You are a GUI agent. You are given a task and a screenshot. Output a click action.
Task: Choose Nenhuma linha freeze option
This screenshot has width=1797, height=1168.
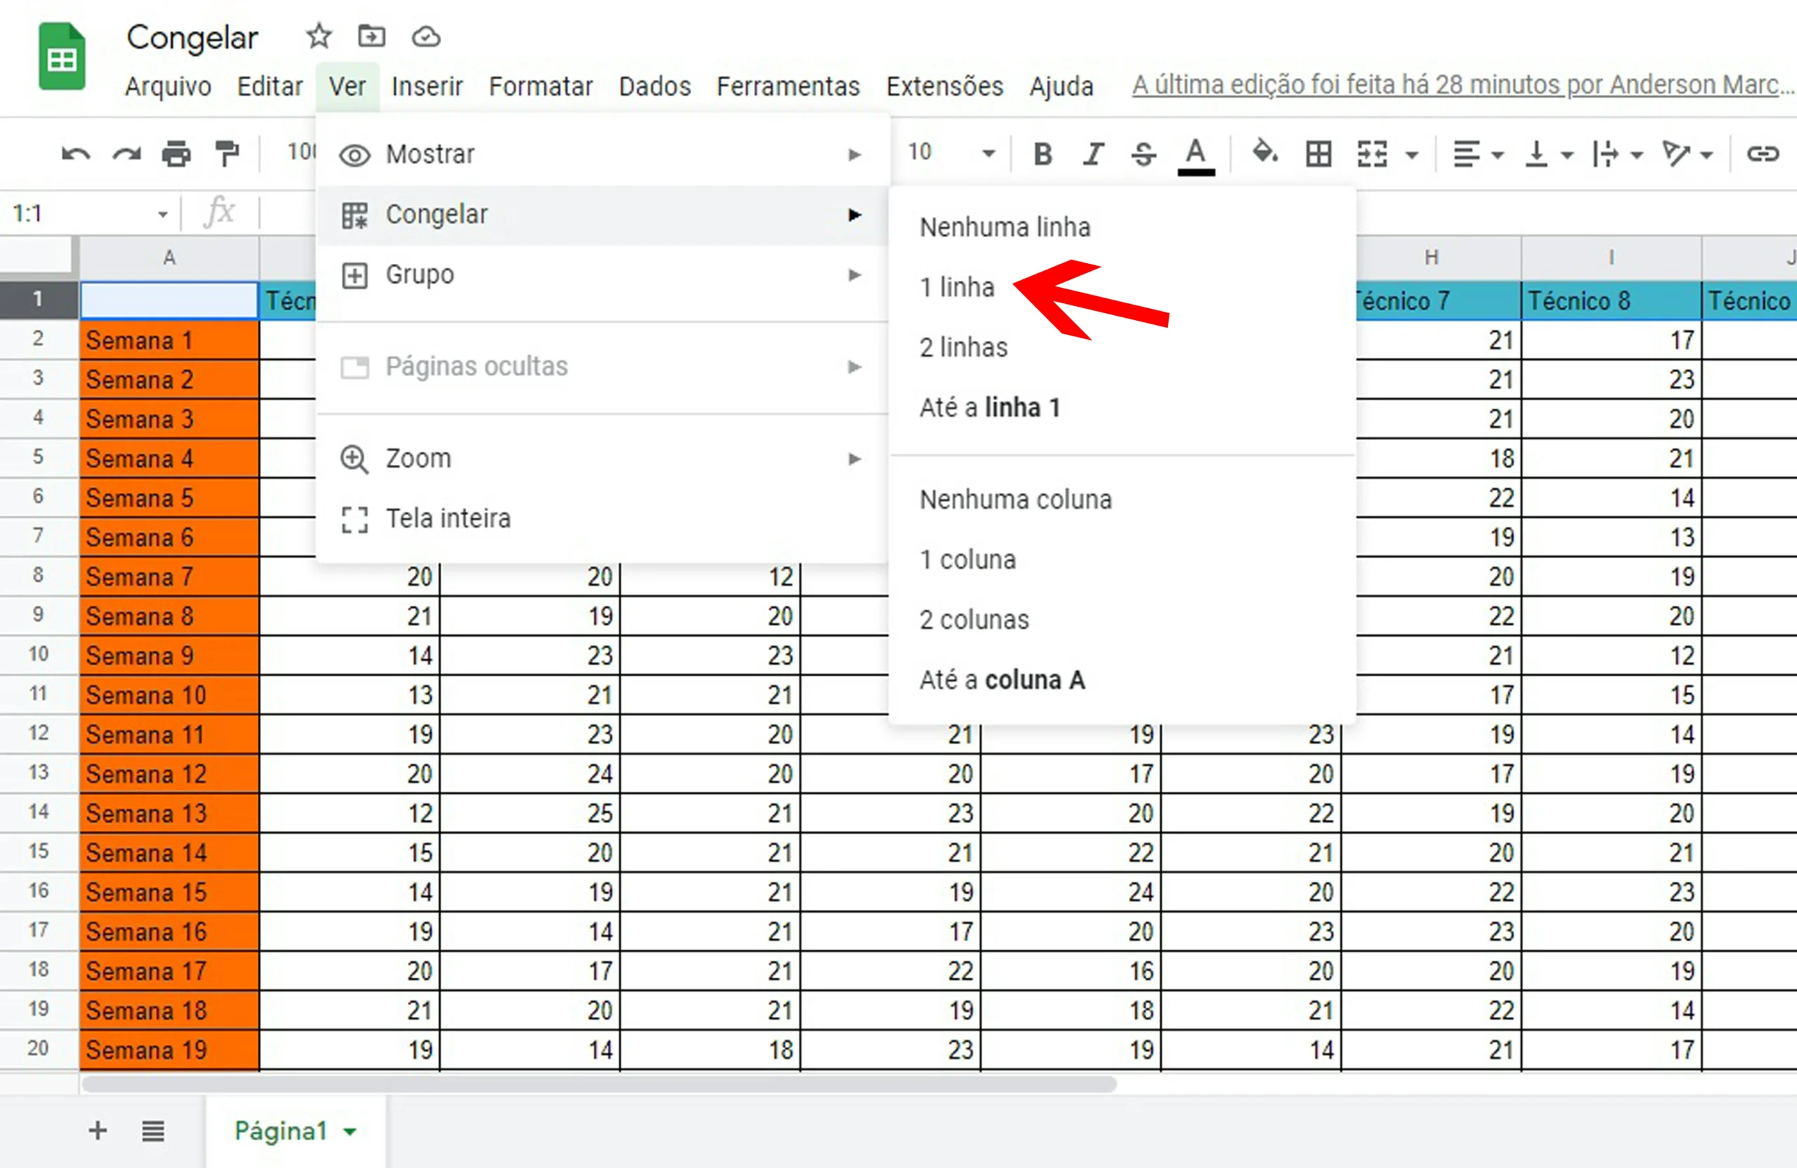coord(1122,227)
